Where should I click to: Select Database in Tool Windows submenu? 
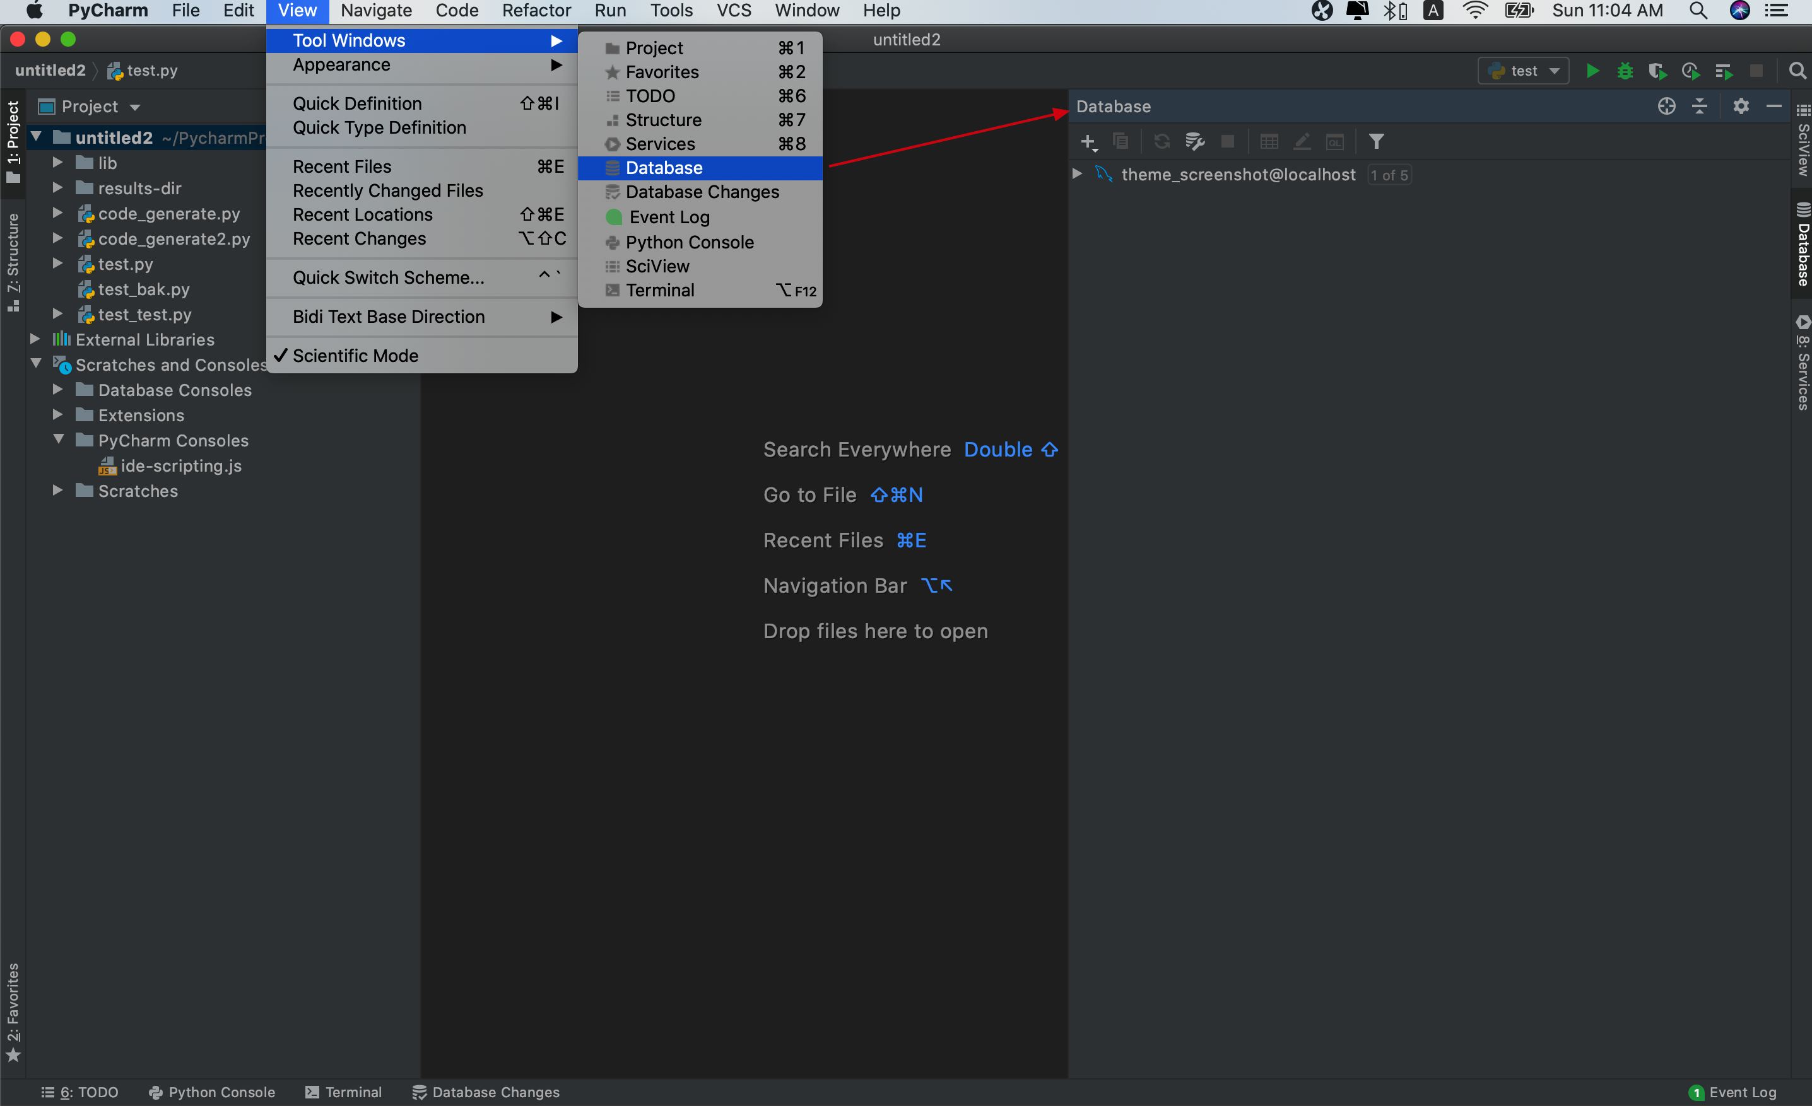click(x=699, y=168)
